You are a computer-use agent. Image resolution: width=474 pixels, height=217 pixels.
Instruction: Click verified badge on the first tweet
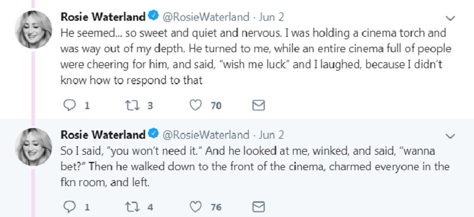point(154,17)
